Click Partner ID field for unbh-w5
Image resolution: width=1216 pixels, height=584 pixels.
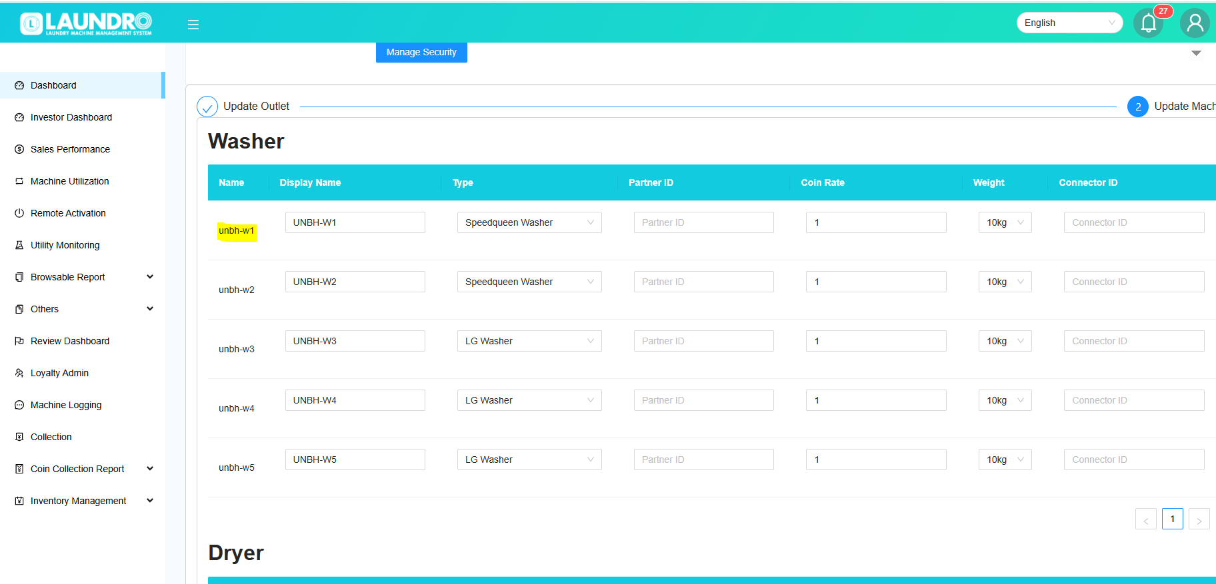[704, 459]
